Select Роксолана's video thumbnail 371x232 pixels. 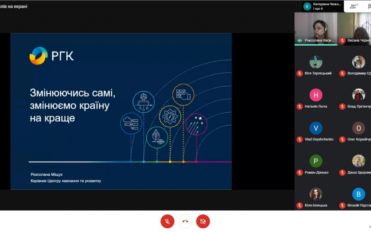pyautogui.click(x=316, y=29)
